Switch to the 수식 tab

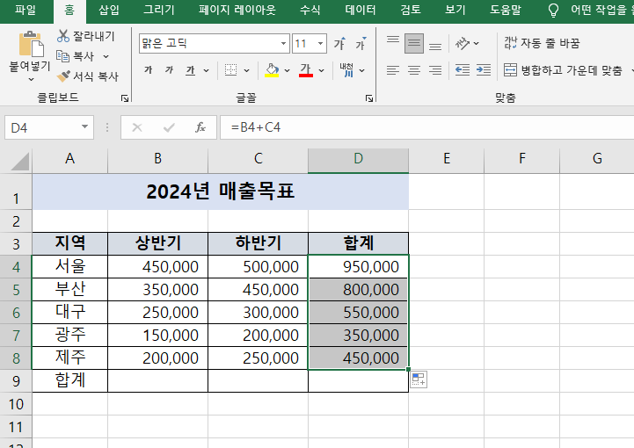[310, 10]
